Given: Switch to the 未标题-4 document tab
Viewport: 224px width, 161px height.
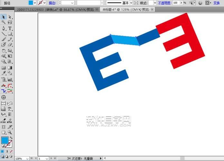Looking at the screenshot, I should 126,10.
